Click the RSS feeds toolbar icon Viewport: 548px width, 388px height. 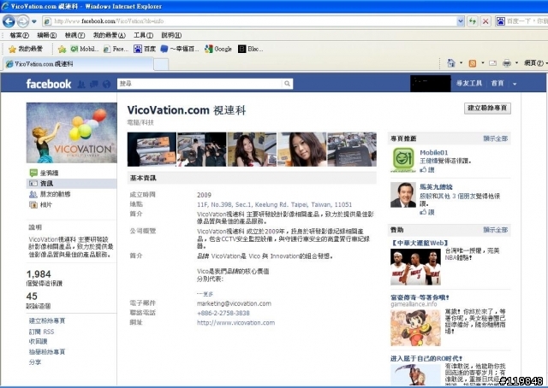tap(473, 63)
